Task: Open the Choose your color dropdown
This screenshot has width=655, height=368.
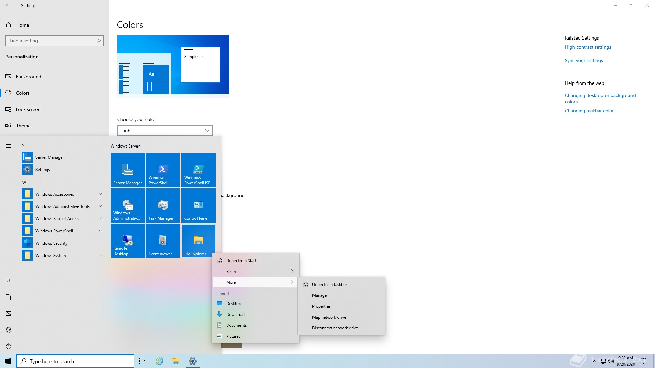Action: coord(165,131)
